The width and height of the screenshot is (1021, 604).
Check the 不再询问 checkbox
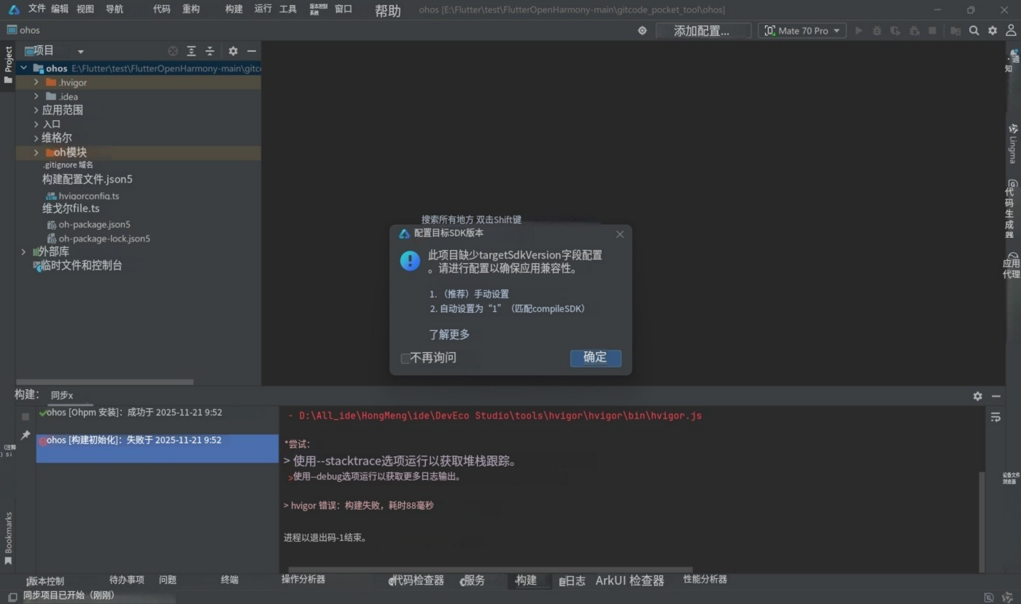coord(405,358)
